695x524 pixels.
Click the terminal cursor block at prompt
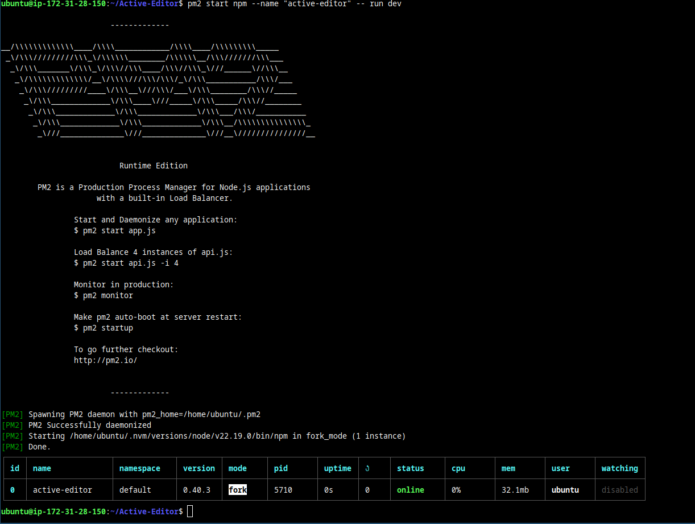coord(190,511)
